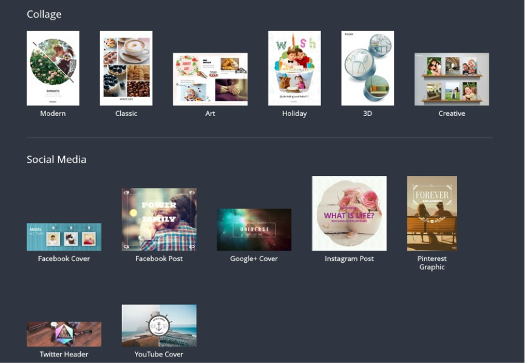Click the Instagram Post label
This screenshot has width=525, height=363.
click(349, 259)
